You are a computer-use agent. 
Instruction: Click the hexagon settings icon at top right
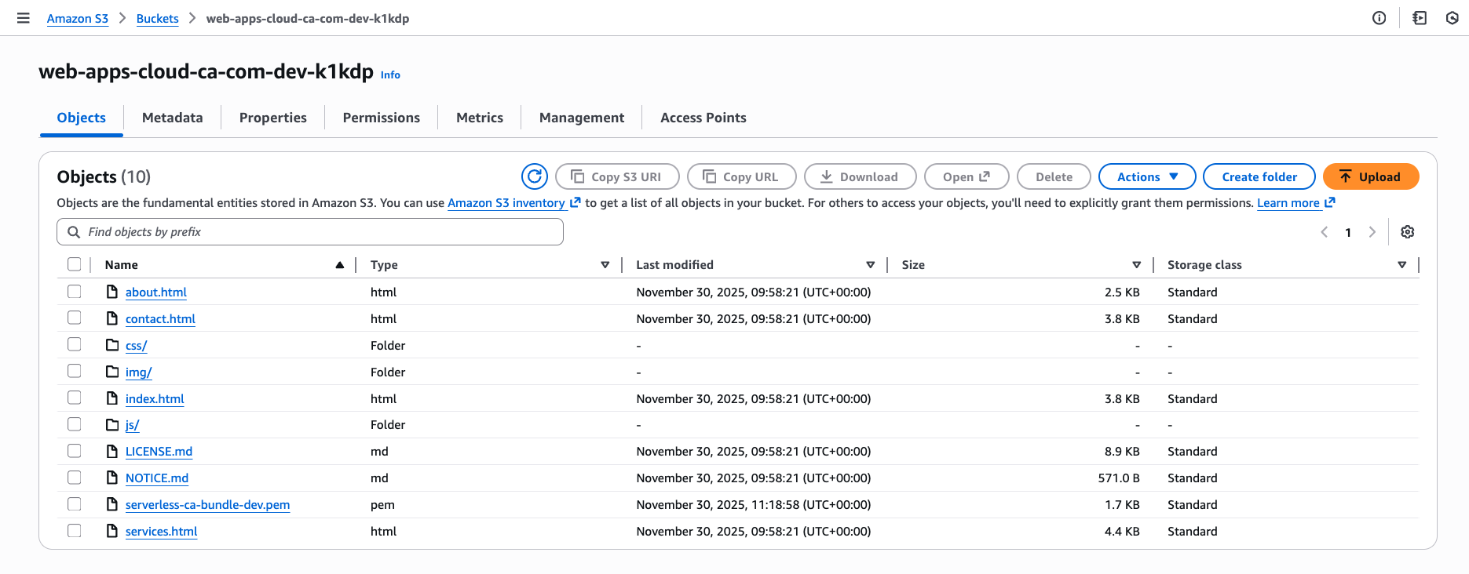tap(1453, 18)
